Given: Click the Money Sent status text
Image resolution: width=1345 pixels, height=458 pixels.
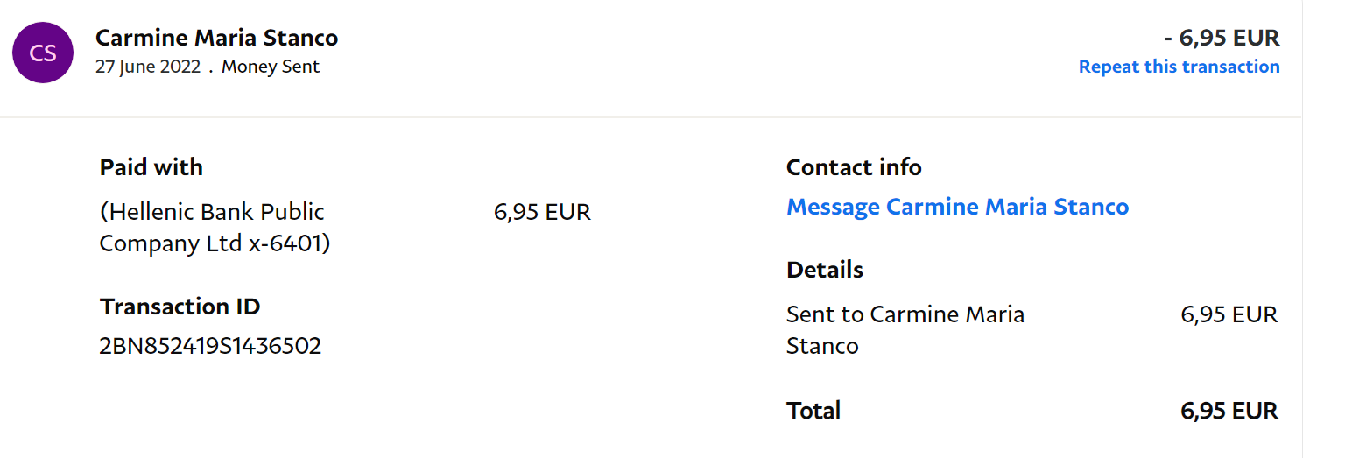Looking at the screenshot, I should [270, 67].
